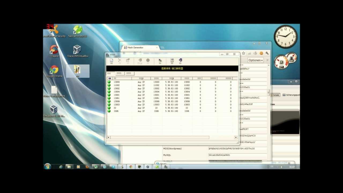Select the 13002 port mapping row
Screen dimensions: 343x193
tap(172, 88)
